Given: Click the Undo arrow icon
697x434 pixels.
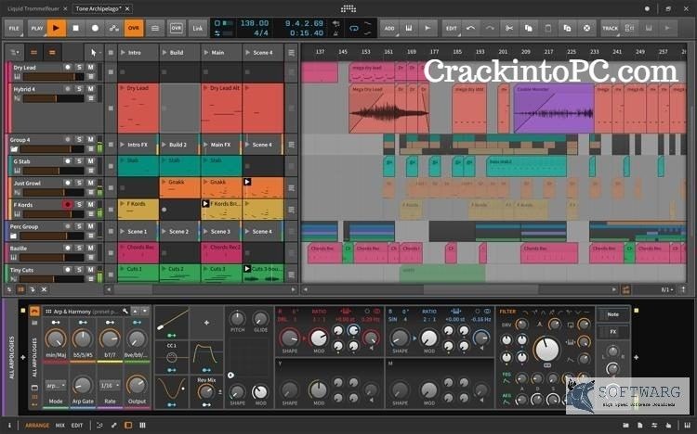Looking at the screenshot, I should pos(471,28).
